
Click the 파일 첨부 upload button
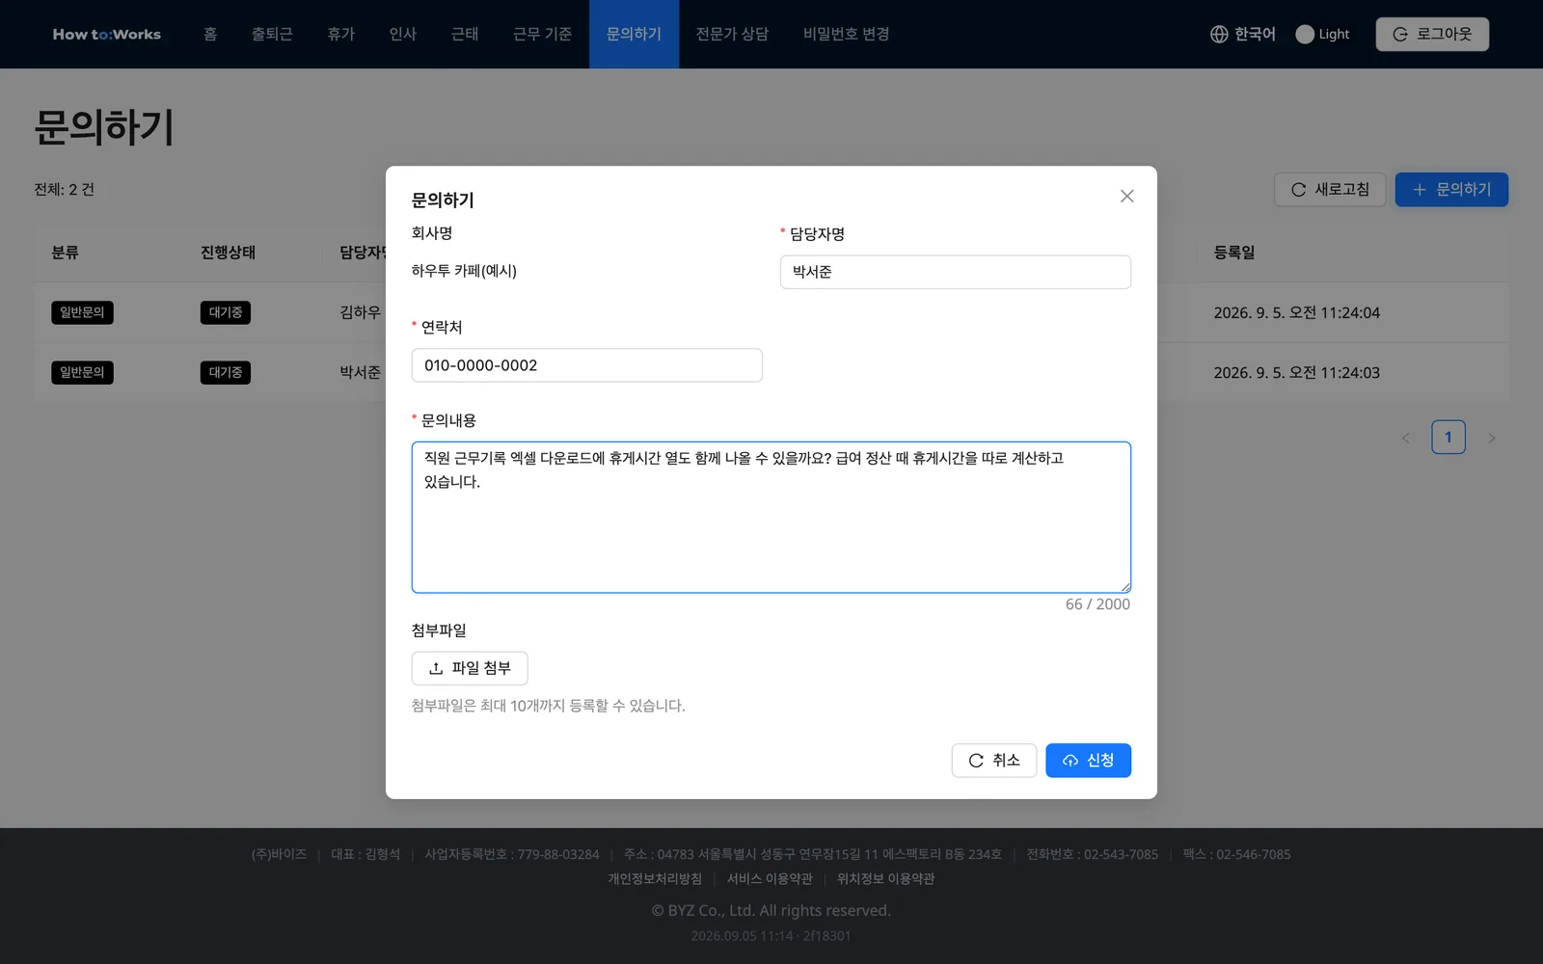pos(470,668)
